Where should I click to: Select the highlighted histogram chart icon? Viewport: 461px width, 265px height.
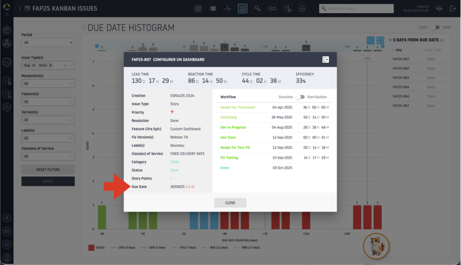(243, 9)
